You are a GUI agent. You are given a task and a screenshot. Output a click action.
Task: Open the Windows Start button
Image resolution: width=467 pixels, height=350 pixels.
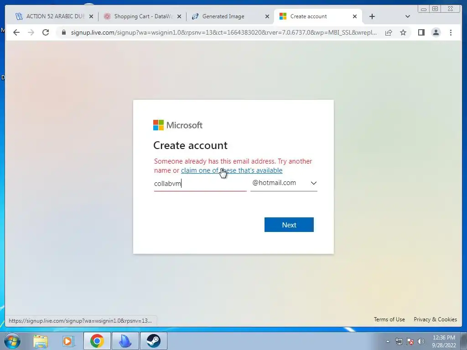(x=12, y=341)
